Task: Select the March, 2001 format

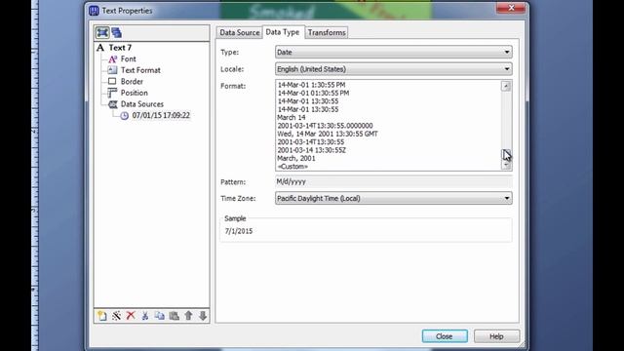Action: 296,158
